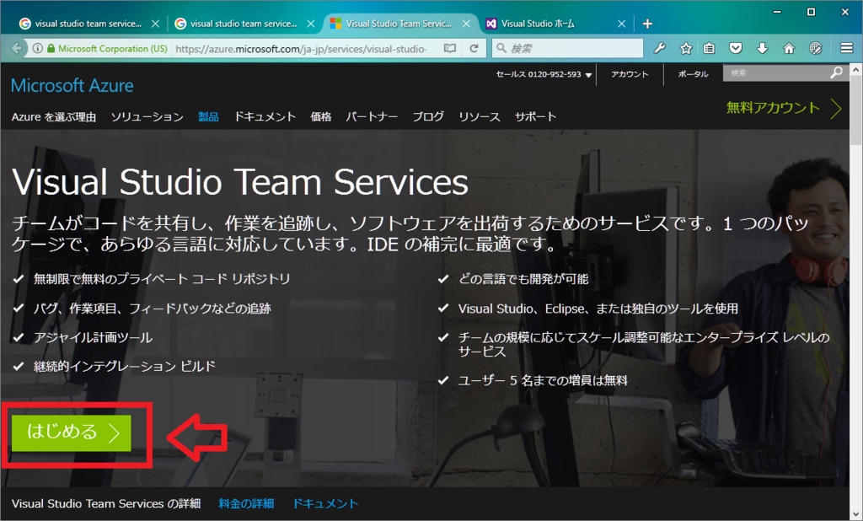Save page to Pocket icon
The width and height of the screenshot is (863, 521).
point(736,48)
